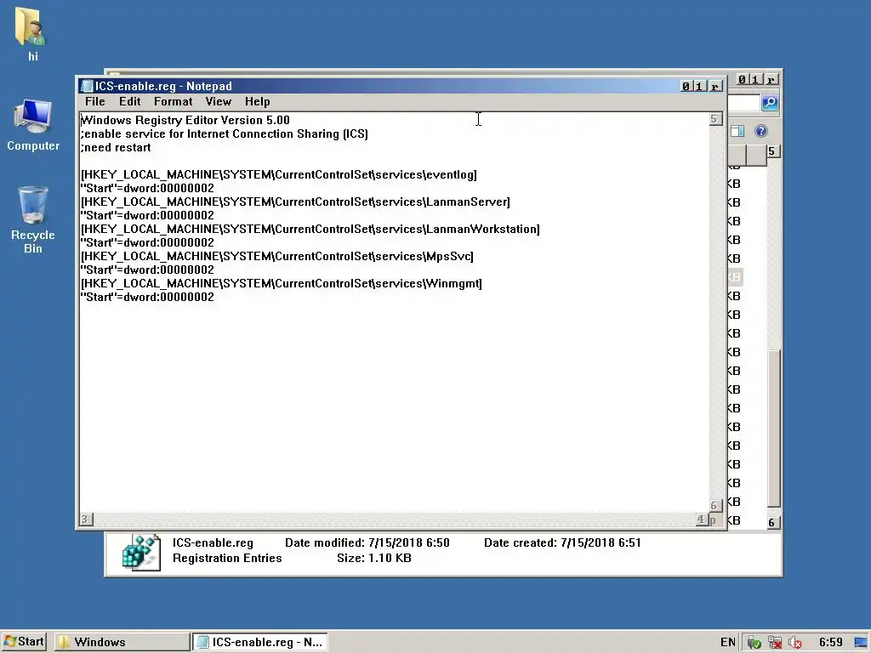The width and height of the screenshot is (871, 653).
Task: Click the Start dword line under Winmgmt
Action: [x=147, y=297]
